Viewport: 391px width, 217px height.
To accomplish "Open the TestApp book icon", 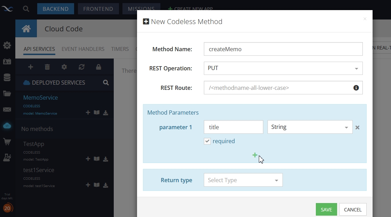I will pyautogui.click(x=96, y=159).
